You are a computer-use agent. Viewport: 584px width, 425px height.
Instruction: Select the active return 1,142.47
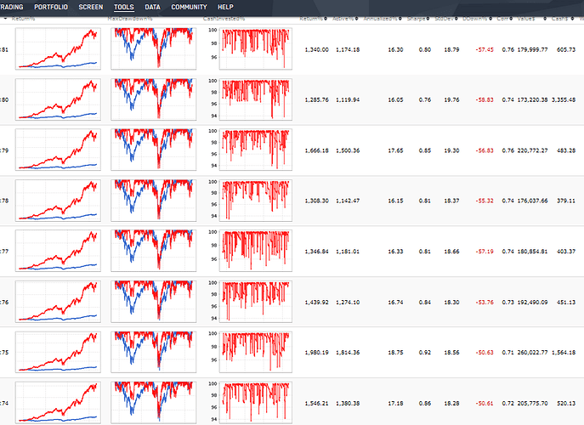[x=348, y=201]
